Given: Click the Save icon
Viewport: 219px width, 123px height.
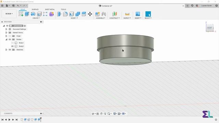Looking at the screenshot, I should click(x=13, y=5).
